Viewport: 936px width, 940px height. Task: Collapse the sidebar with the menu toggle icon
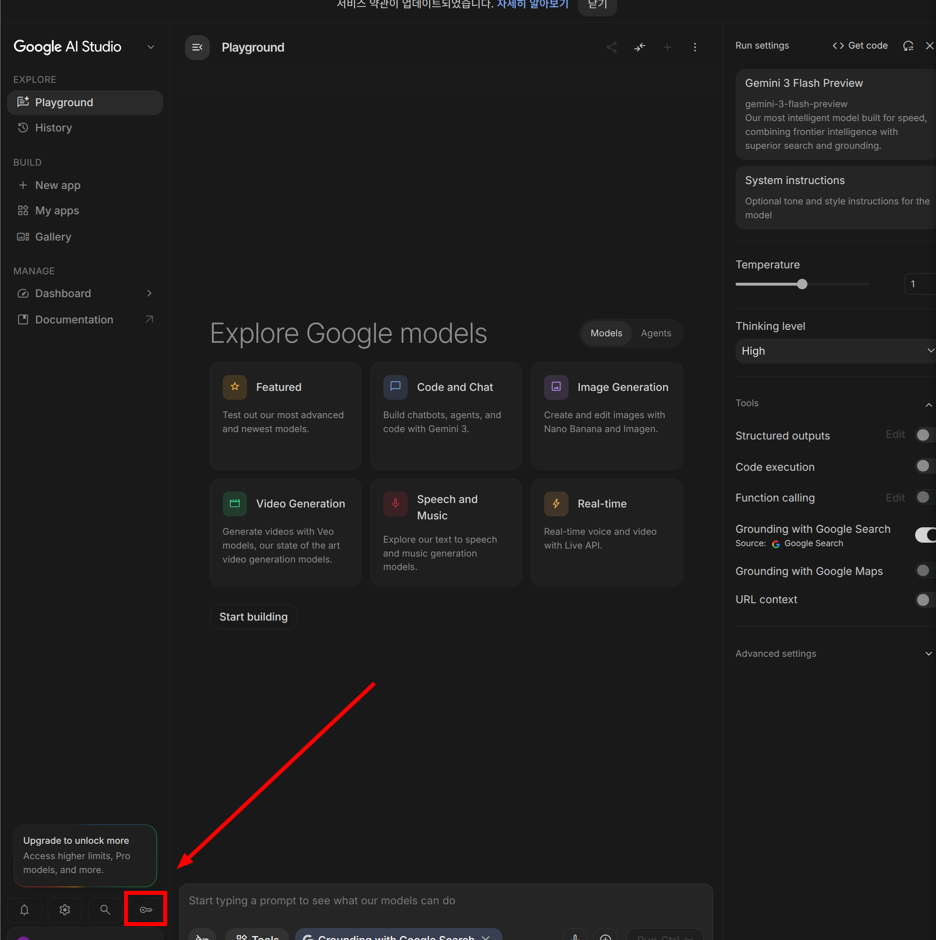click(x=197, y=47)
